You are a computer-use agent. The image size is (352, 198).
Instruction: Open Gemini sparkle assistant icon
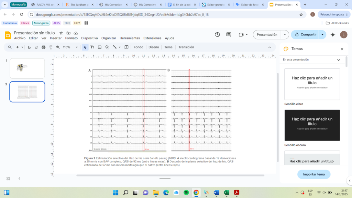click(332, 35)
